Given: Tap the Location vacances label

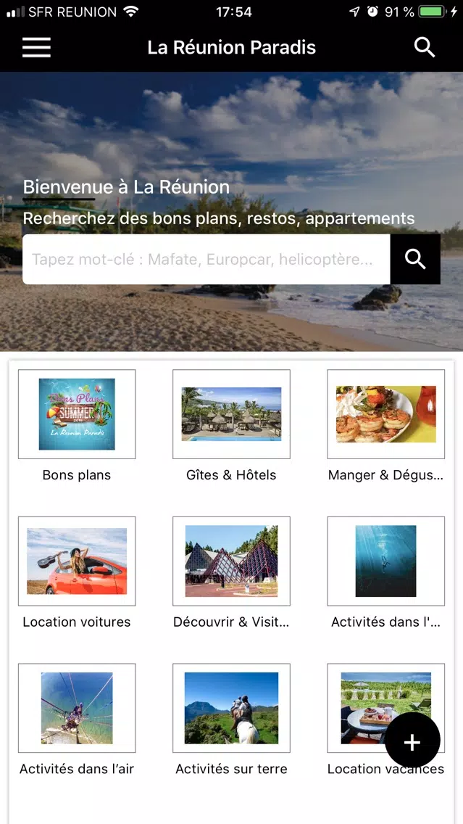Looking at the screenshot, I should click(385, 769).
